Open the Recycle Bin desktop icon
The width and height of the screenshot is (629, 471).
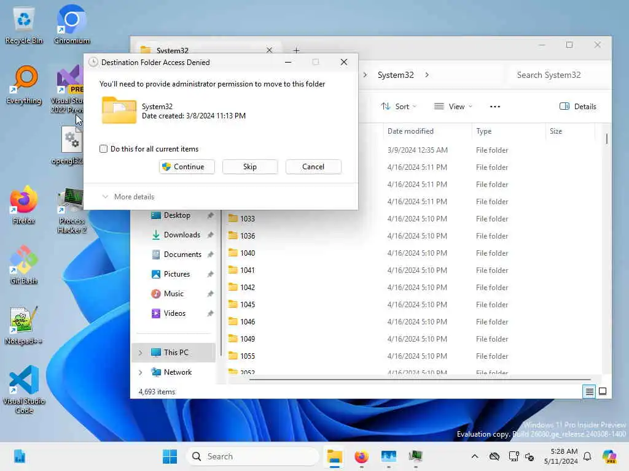tap(24, 25)
